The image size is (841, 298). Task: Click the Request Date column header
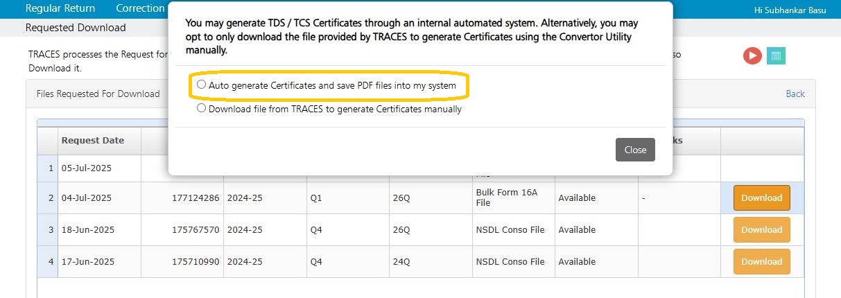[93, 140]
